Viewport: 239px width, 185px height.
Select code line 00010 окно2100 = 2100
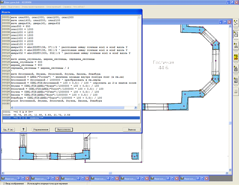(x=22, y=44)
